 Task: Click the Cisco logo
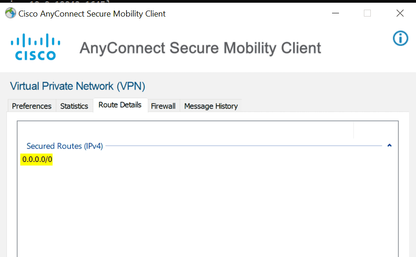coord(36,47)
